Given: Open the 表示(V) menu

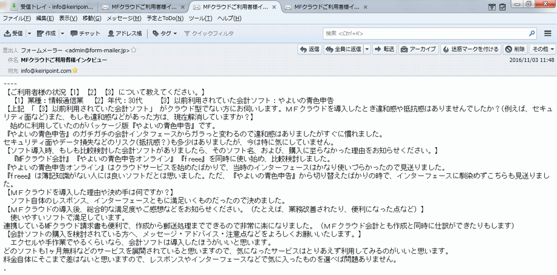Looking at the screenshot, I should [68, 19].
